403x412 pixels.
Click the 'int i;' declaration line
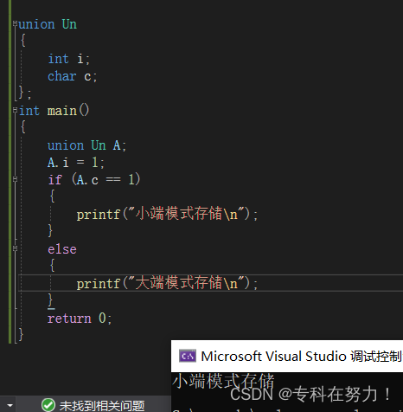[x=69, y=59]
